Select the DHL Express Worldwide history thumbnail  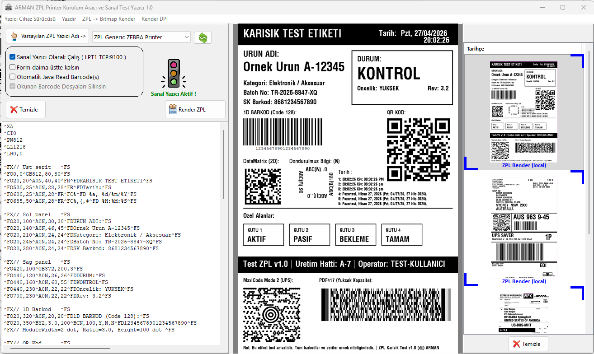coord(524,312)
